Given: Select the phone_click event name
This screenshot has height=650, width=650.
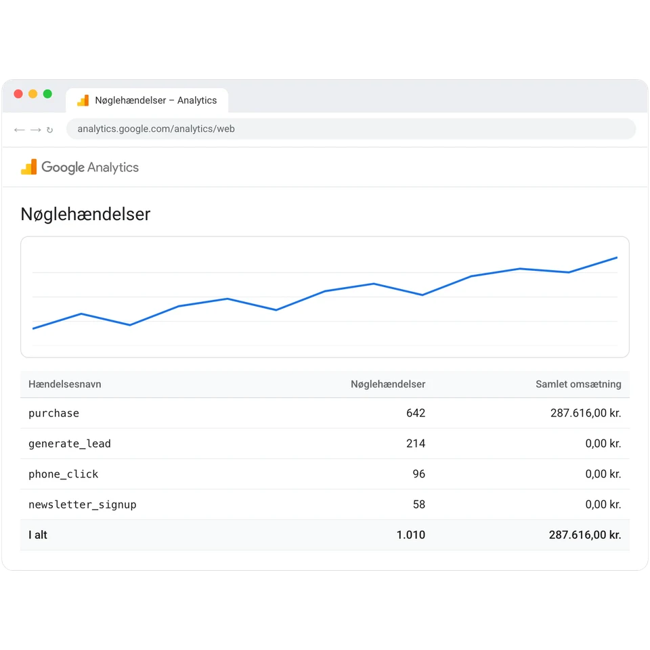Looking at the screenshot, I should [64, 474].
